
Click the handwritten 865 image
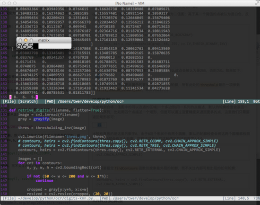pos(25,46)
